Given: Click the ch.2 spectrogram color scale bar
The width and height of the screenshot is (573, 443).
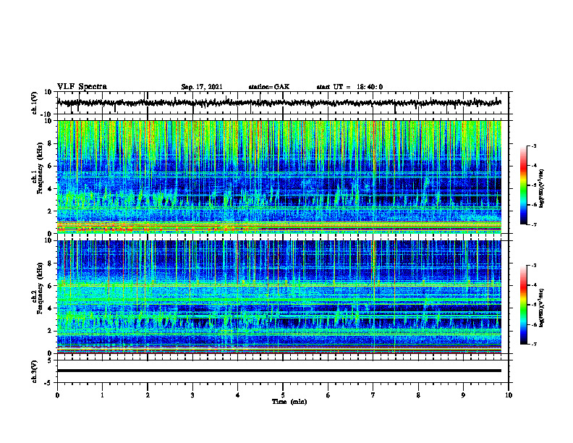Looking at the screenshot, I should (x=524, y=305).
